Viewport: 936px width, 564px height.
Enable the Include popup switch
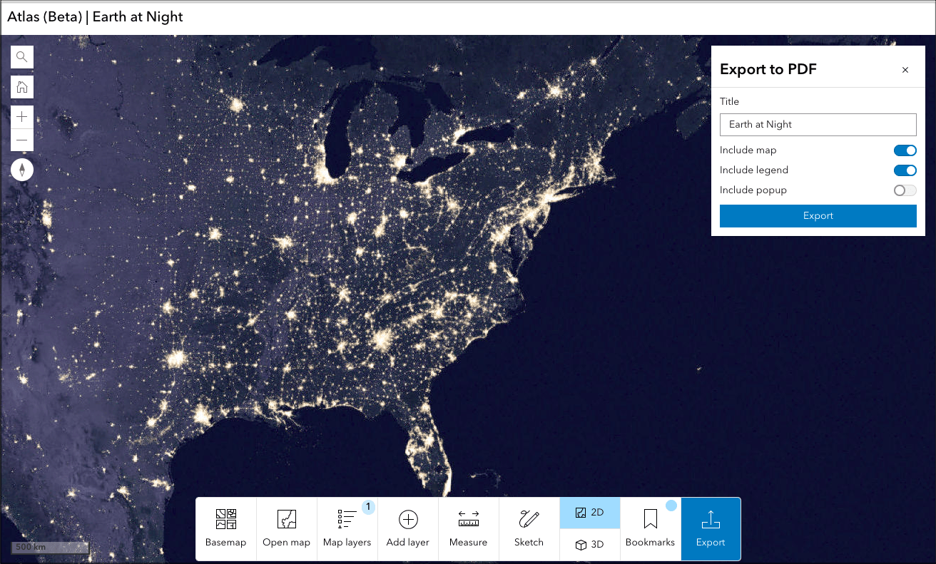tap(905, 190)
